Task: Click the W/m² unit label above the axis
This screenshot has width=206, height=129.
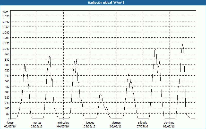Action: [6, 12]
